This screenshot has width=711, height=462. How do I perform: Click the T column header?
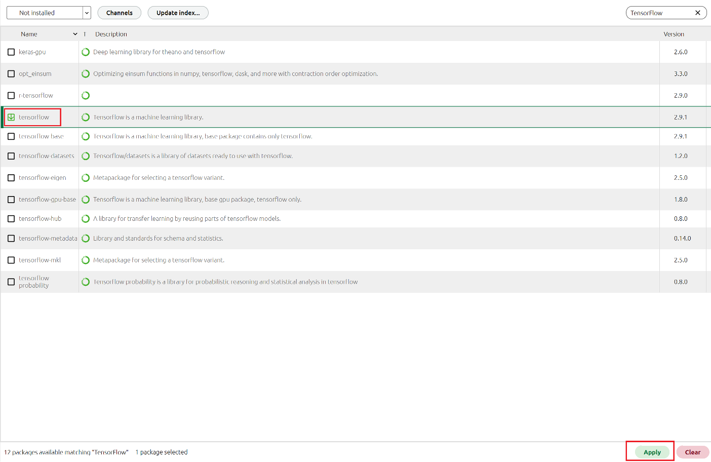pos(85,34)
